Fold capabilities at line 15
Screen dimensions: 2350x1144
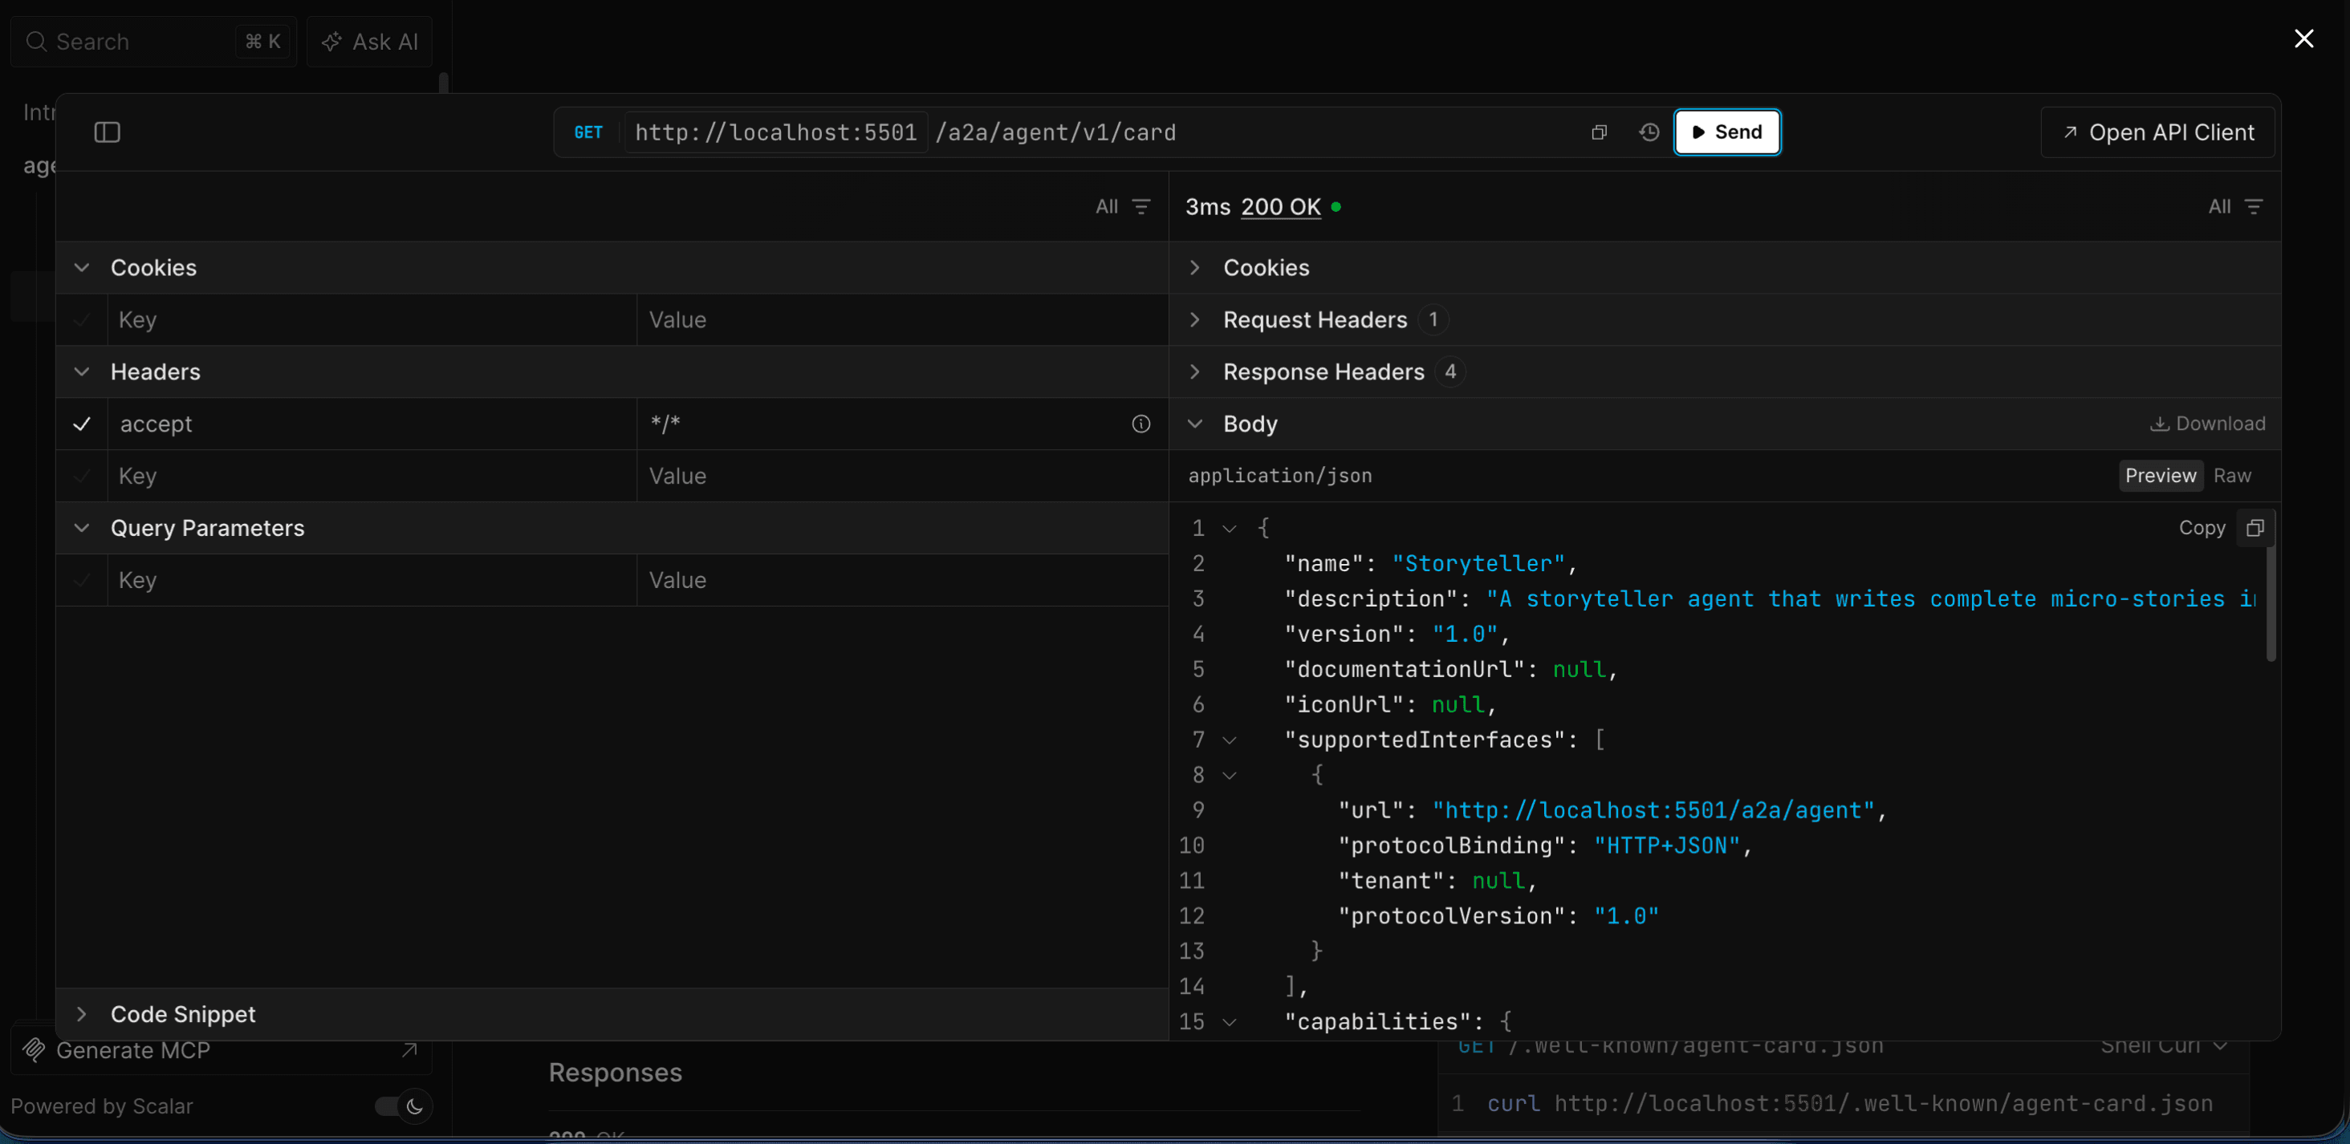tap(1229, 1023)
